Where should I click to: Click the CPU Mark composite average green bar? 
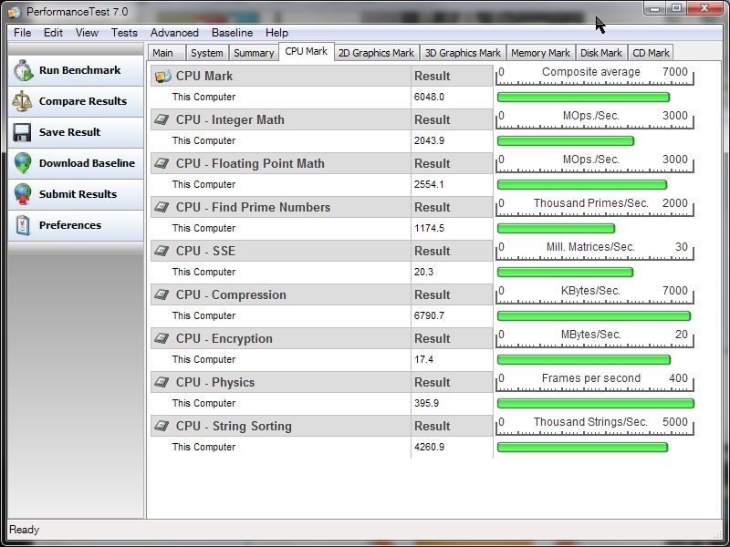(x=583, y=98)
